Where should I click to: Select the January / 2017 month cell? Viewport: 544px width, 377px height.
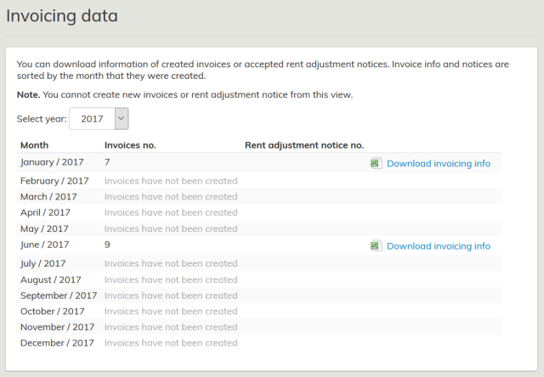[x=54, y=161]
